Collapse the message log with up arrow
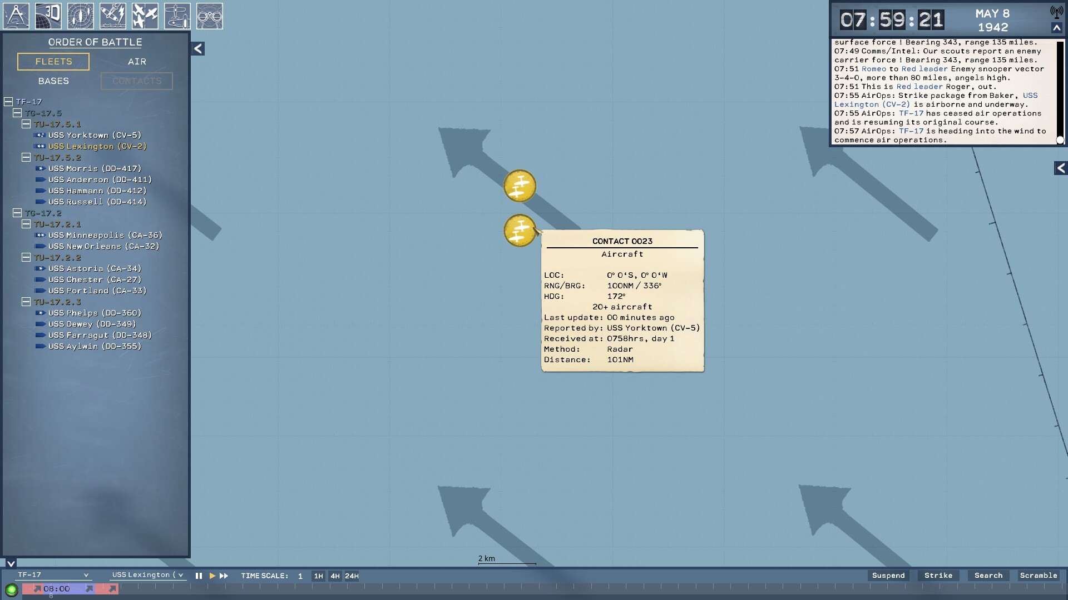 1057,28
